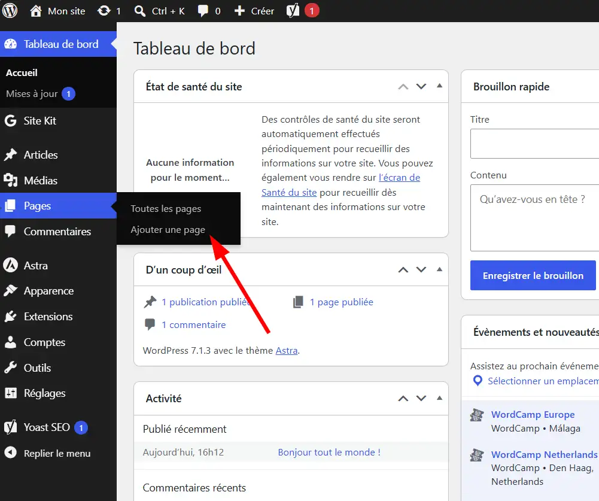The height and width of the screenshot is (501, 599).
Task: Click the Articles pin icon
Action: tap(10, 155)
